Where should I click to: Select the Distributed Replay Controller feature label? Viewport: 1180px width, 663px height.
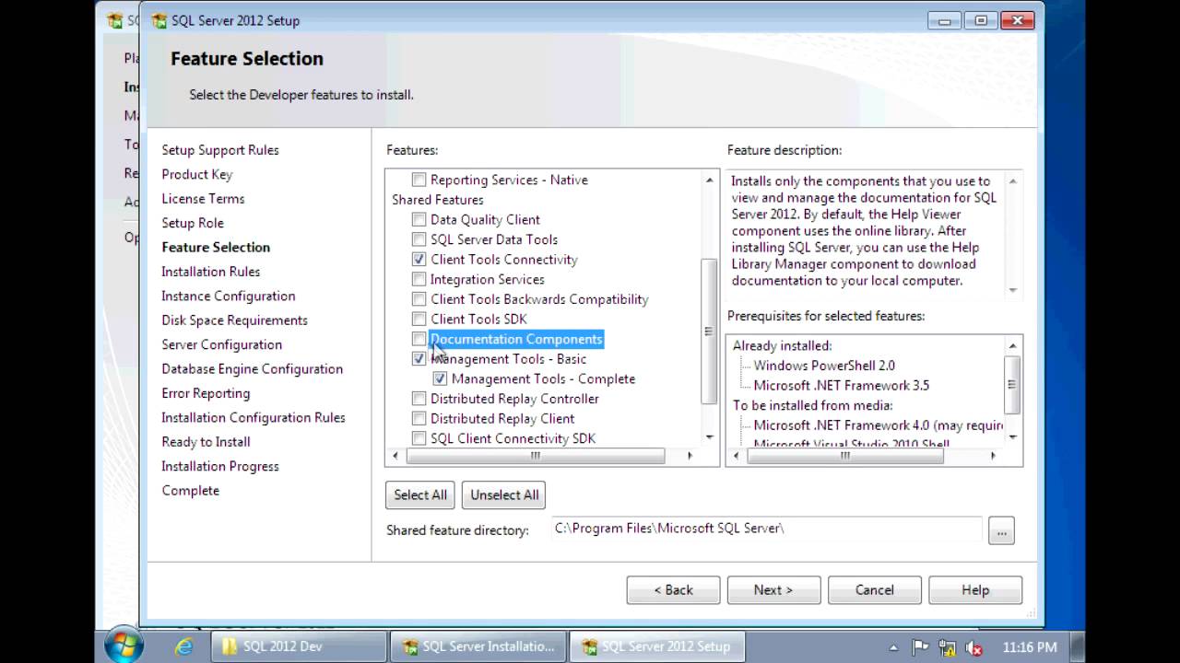pyautogui.click(x=514, y=399)
